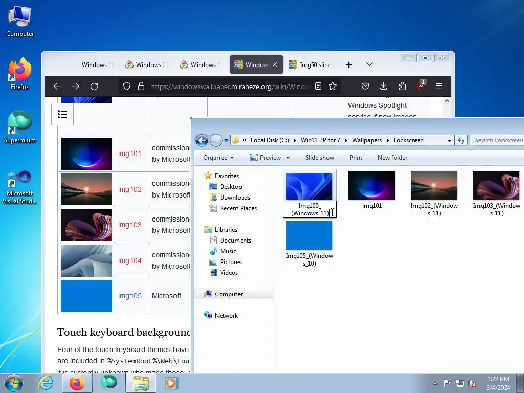The width and height of the screenshot is (524, 393).
Task: Open Explorer recent locations dropdown
Action: 226,141
